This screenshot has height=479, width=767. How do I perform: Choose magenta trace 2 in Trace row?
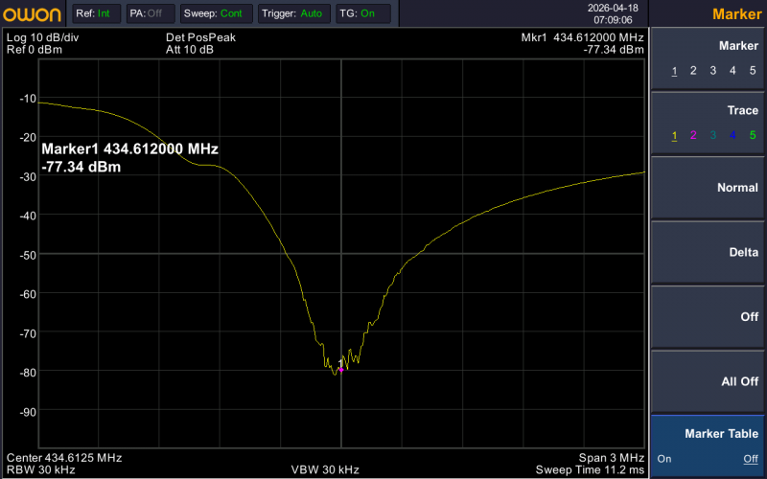[x=694, y=135]
